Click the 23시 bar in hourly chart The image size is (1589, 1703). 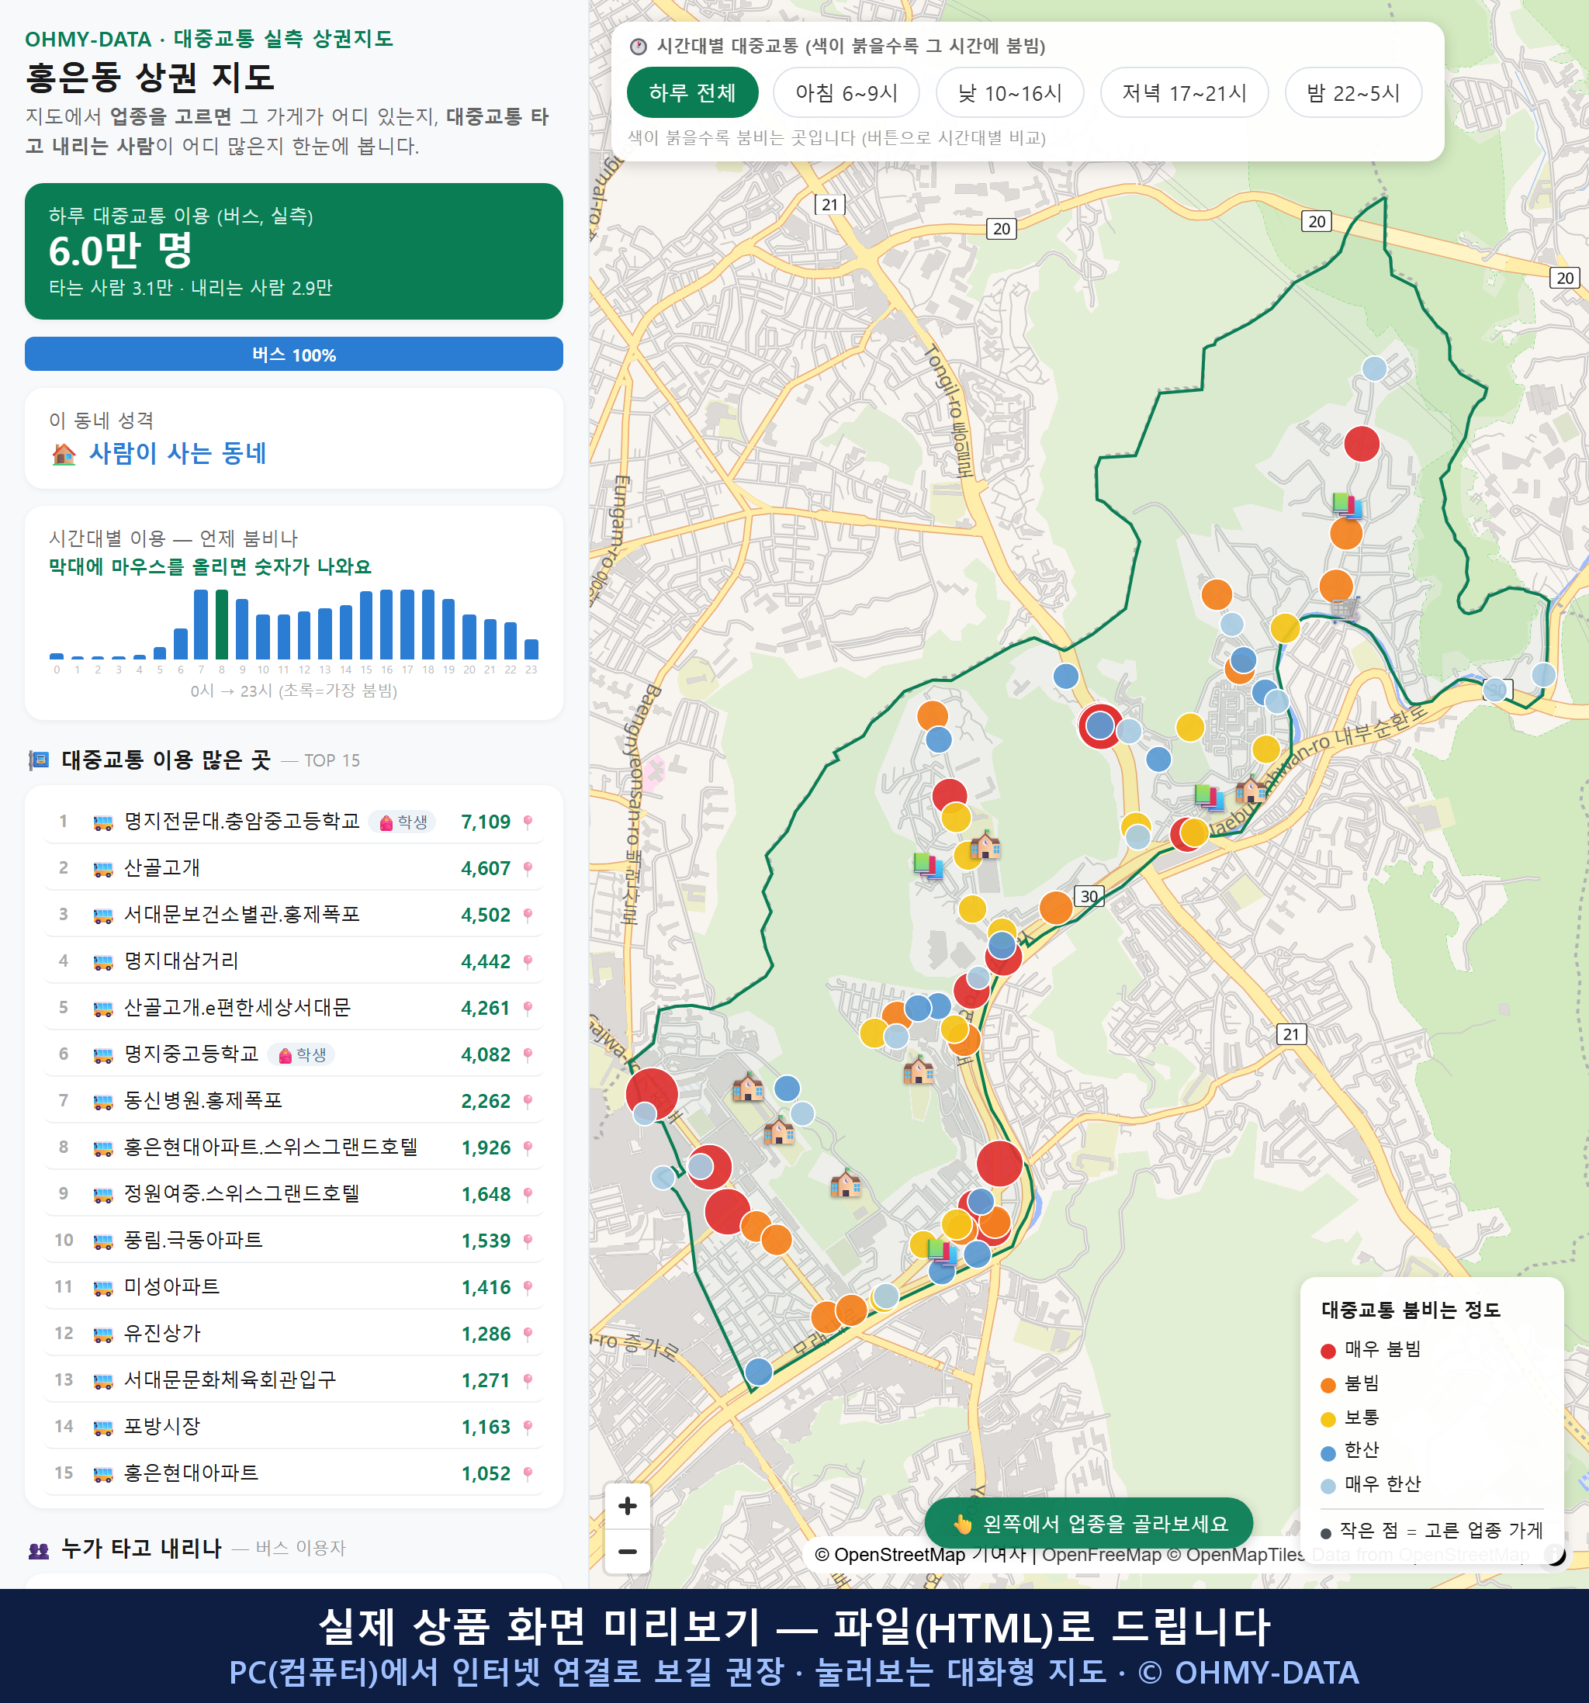tap(531, 649)
